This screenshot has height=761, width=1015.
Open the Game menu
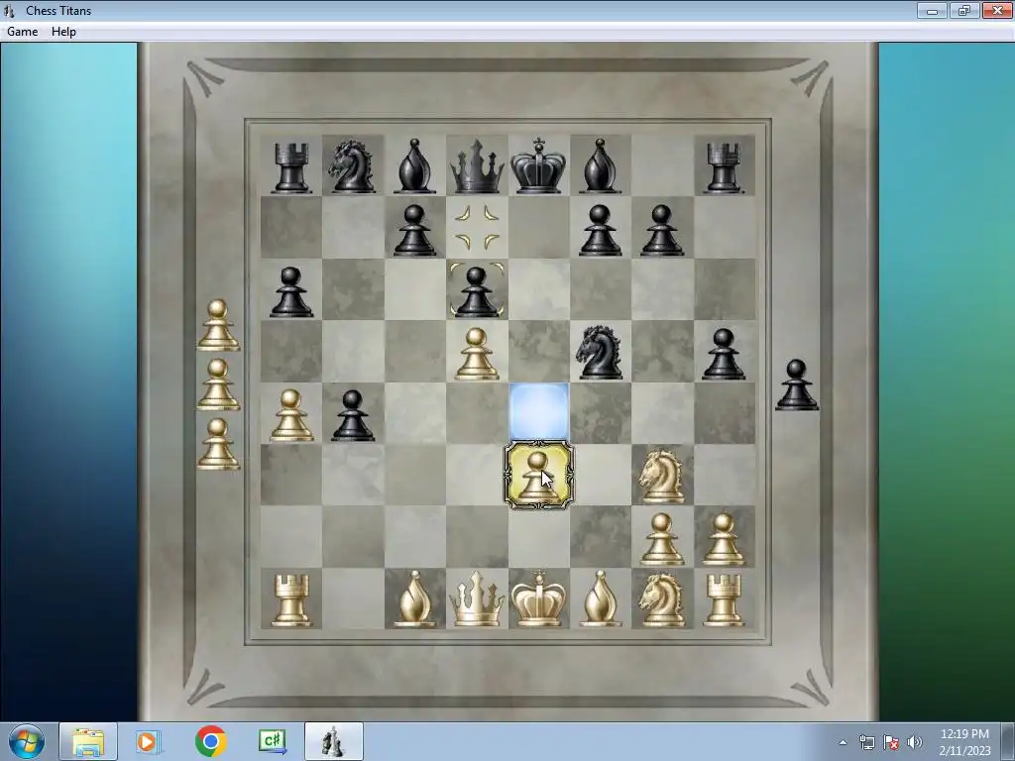click(22, 32)
